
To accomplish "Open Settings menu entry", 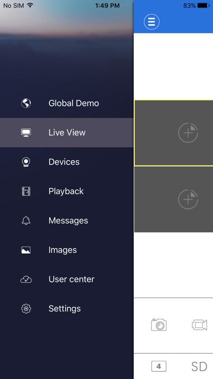I will [x=67, y=309].
